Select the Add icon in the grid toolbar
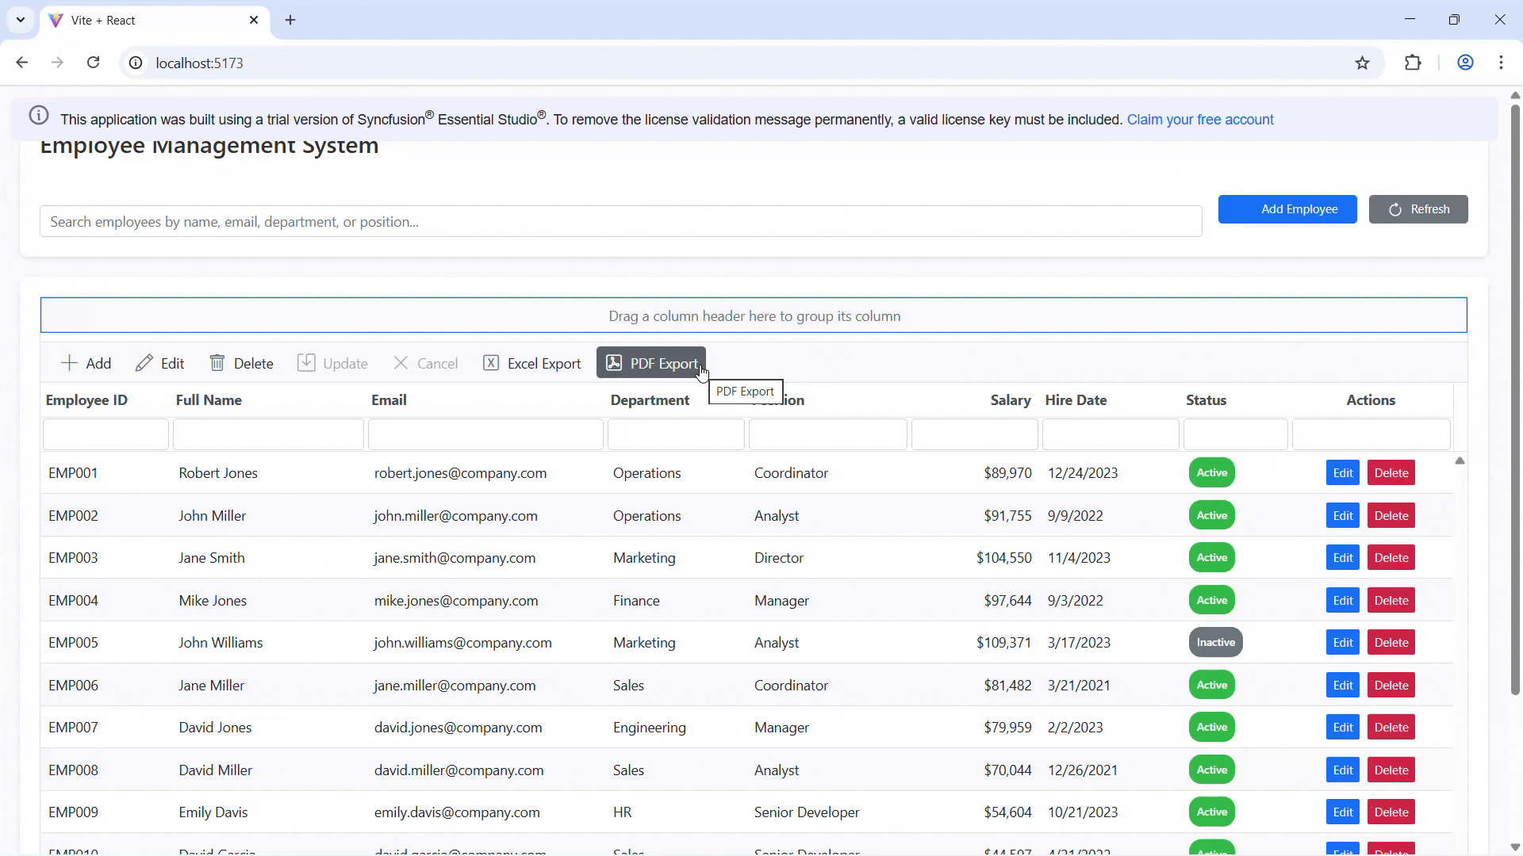Viewport: 1523px width, 856px height. (69, 363)
